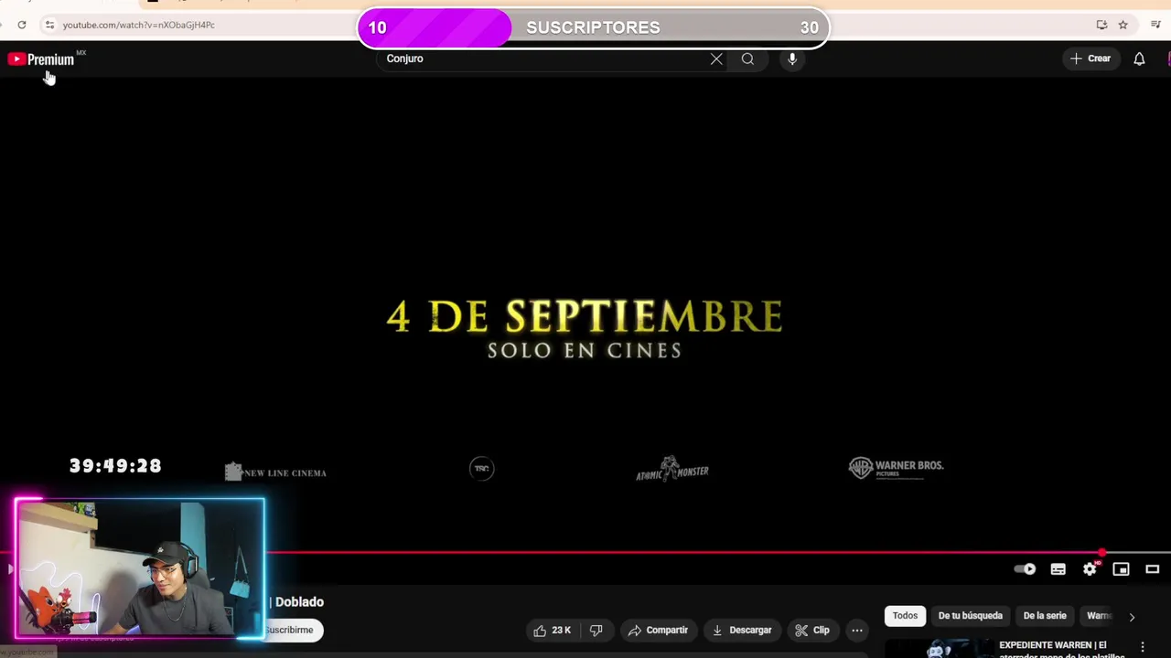Select the partially visible Warner chip

1100,616
